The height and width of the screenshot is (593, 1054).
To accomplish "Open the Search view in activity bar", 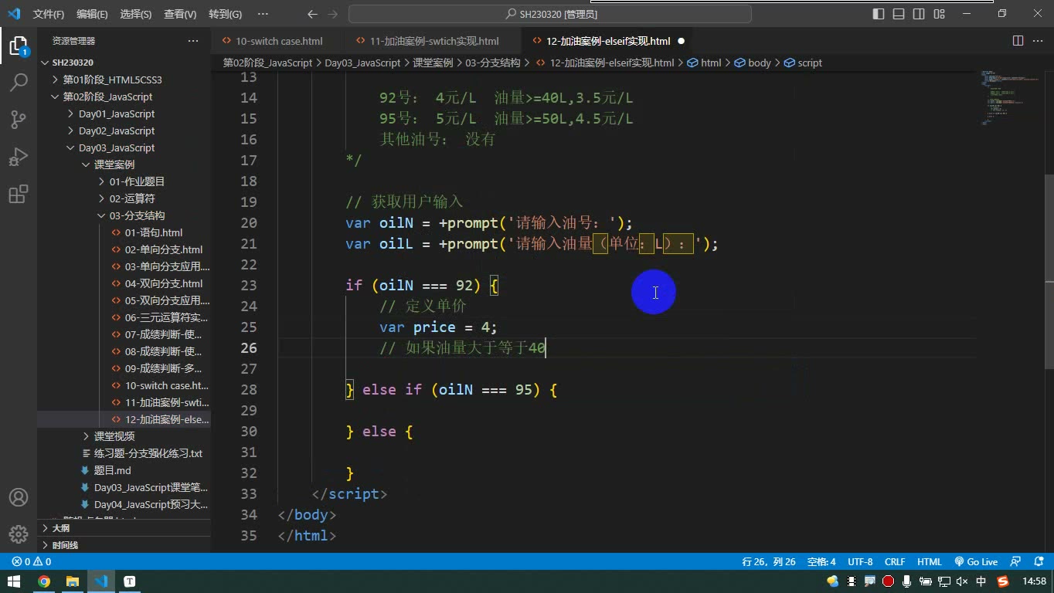I will (19, 83).
